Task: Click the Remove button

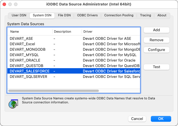Action: point(157,40)
